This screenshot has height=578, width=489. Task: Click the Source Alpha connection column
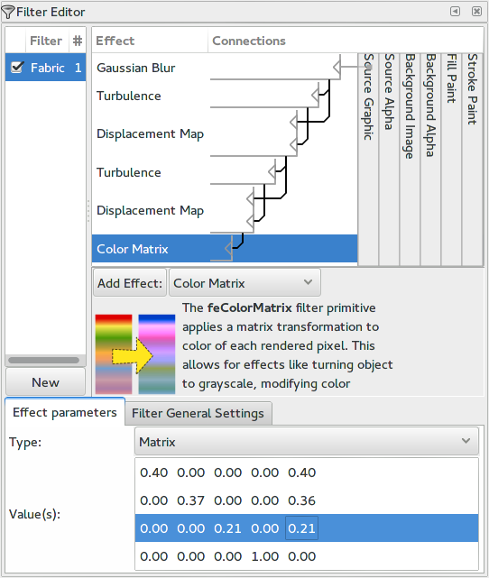389,160
